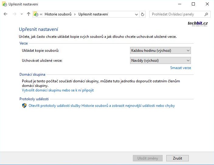Open the 'Ukládat kopie souborů' frequency dropdown
This screenshot has width=214, height=165.
click(160, 51)
